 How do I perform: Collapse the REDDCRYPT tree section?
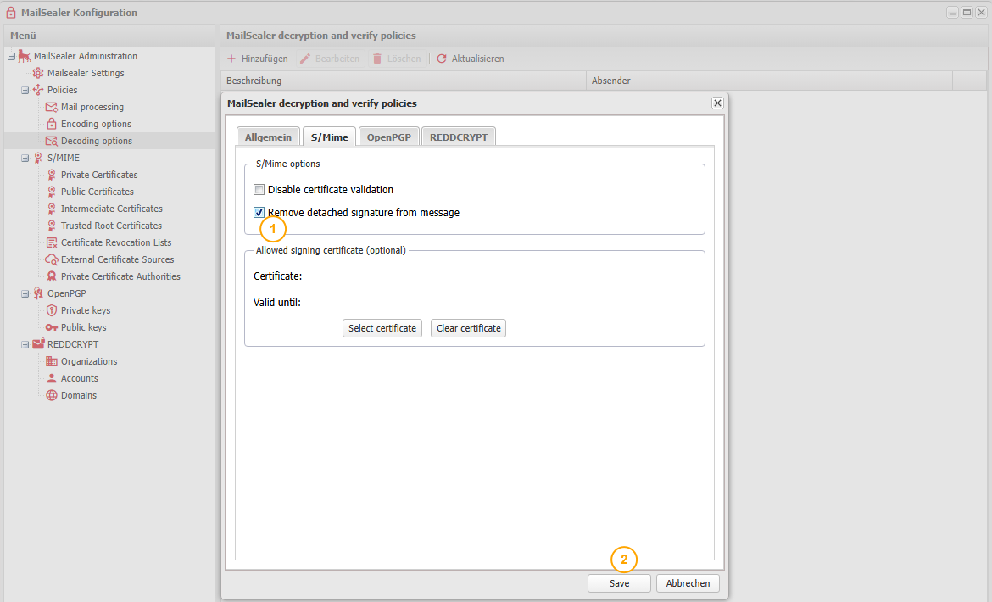coord(25,344)
